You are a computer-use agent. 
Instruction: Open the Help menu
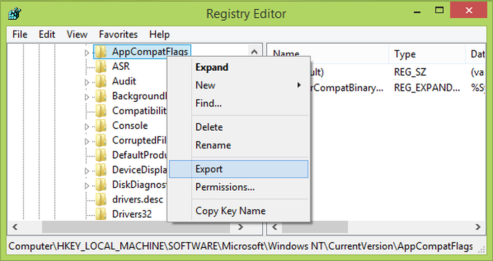tap(159, 34)
